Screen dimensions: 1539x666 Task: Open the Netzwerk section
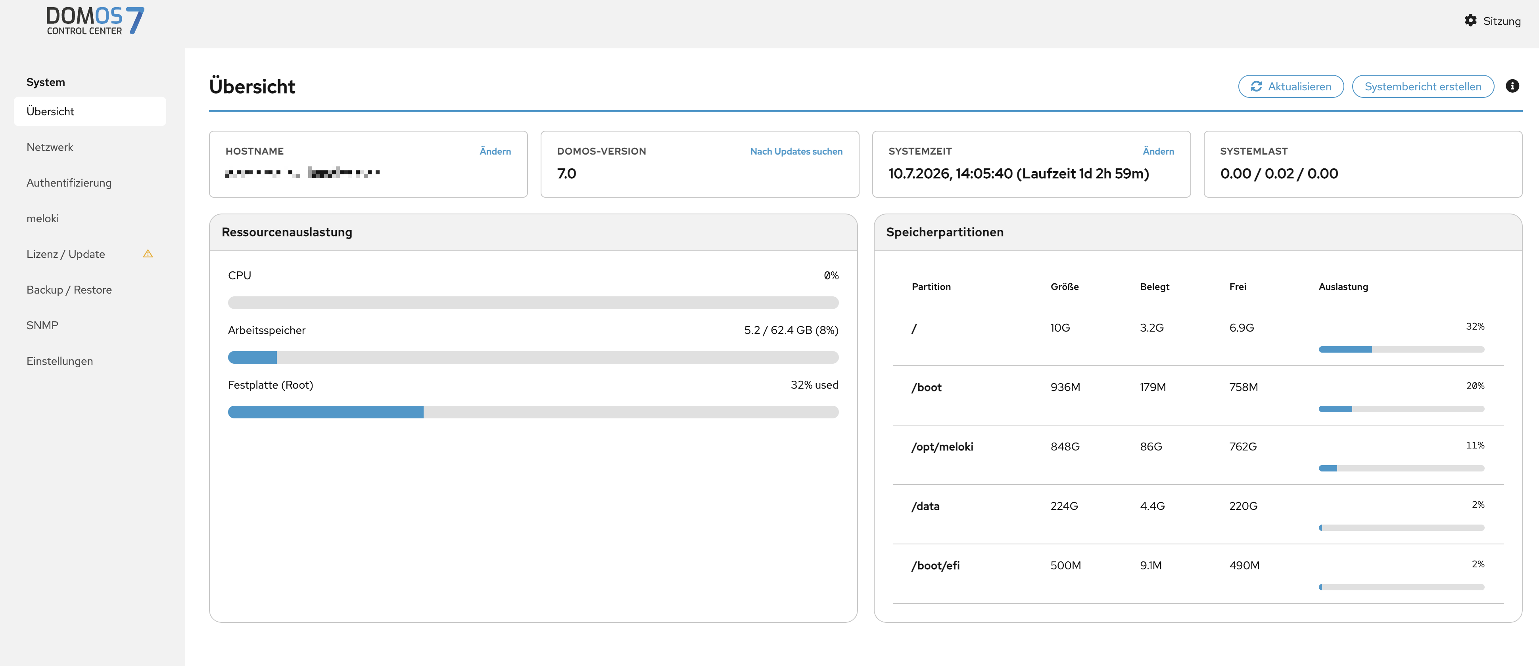[90, 147]
